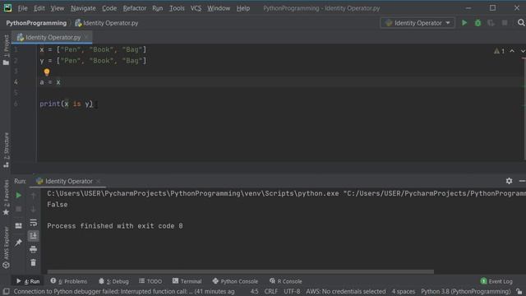Open line separator CRLF selector

tap(270, 291)
